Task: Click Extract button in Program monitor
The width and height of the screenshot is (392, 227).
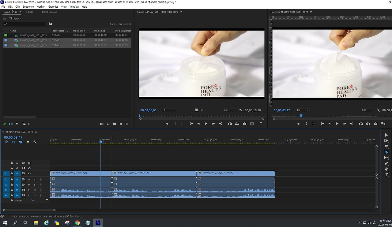Action: 368,124
